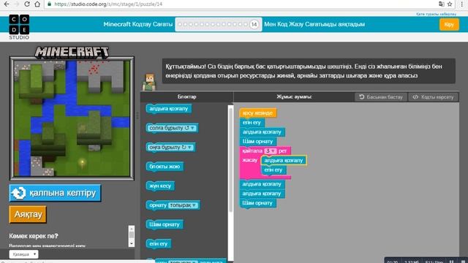The height and width of the screenshot is (263, 468).
Task: Click 'Қате туралы хабарлау' link at top right
Action: click(x=436, y=14)
